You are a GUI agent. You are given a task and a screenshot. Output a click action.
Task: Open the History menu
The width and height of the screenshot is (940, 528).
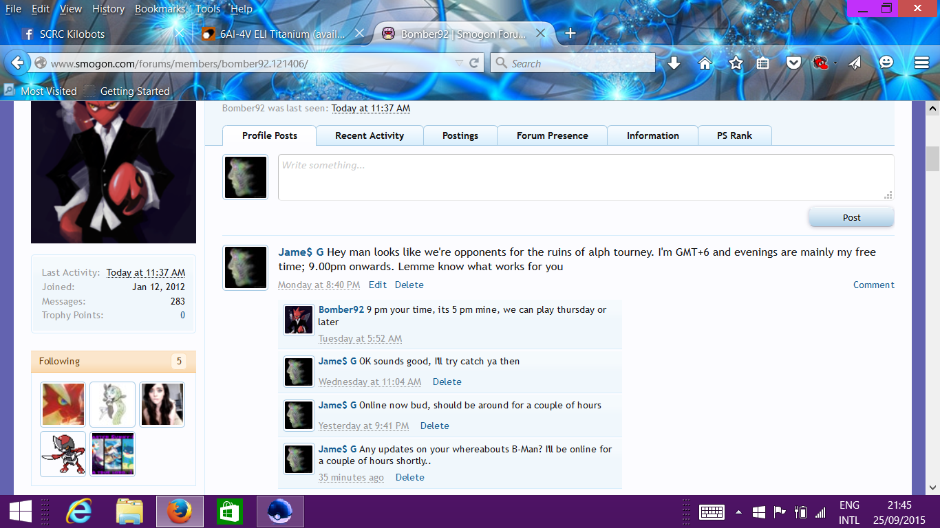coord(108,9)
